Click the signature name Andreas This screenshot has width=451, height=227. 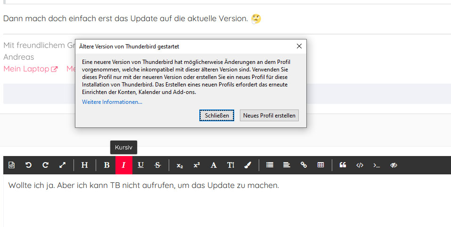[19, 57]
